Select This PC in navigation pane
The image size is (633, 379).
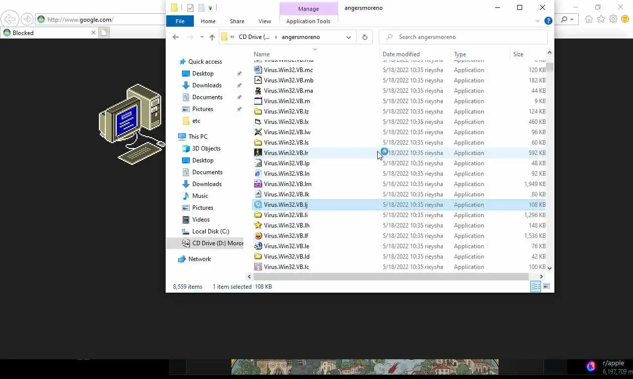[x=198, y=137]
